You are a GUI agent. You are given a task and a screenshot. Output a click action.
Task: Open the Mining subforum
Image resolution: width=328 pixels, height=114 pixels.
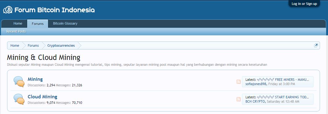[35, 79]
